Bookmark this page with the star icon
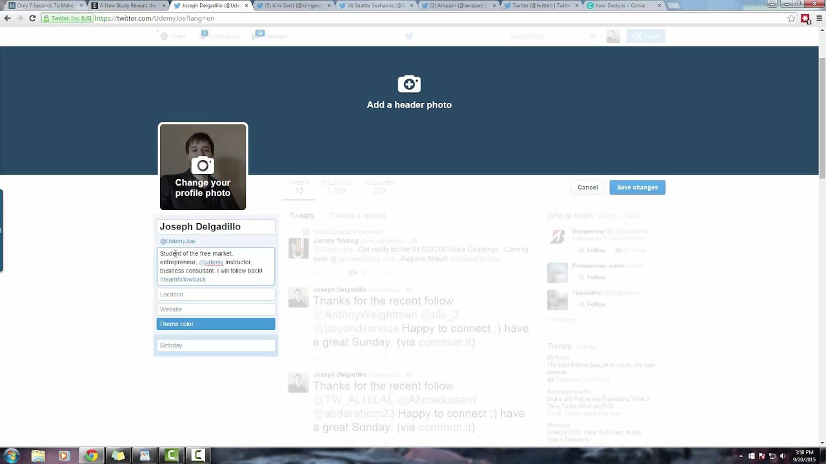Image resolution: width=826 pixels, height=464 pixels. [x=791, y=18]
